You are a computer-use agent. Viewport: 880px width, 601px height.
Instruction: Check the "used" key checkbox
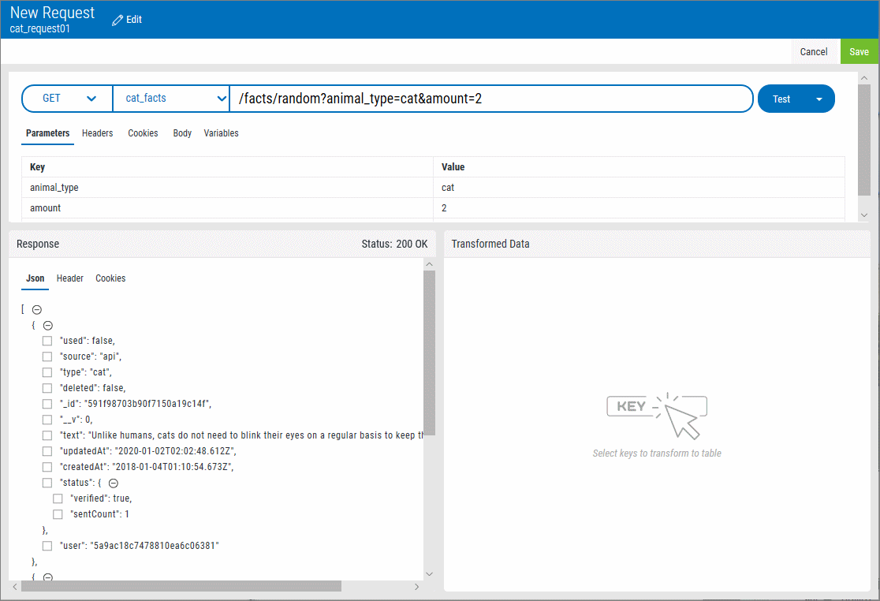tap(47, 341)
